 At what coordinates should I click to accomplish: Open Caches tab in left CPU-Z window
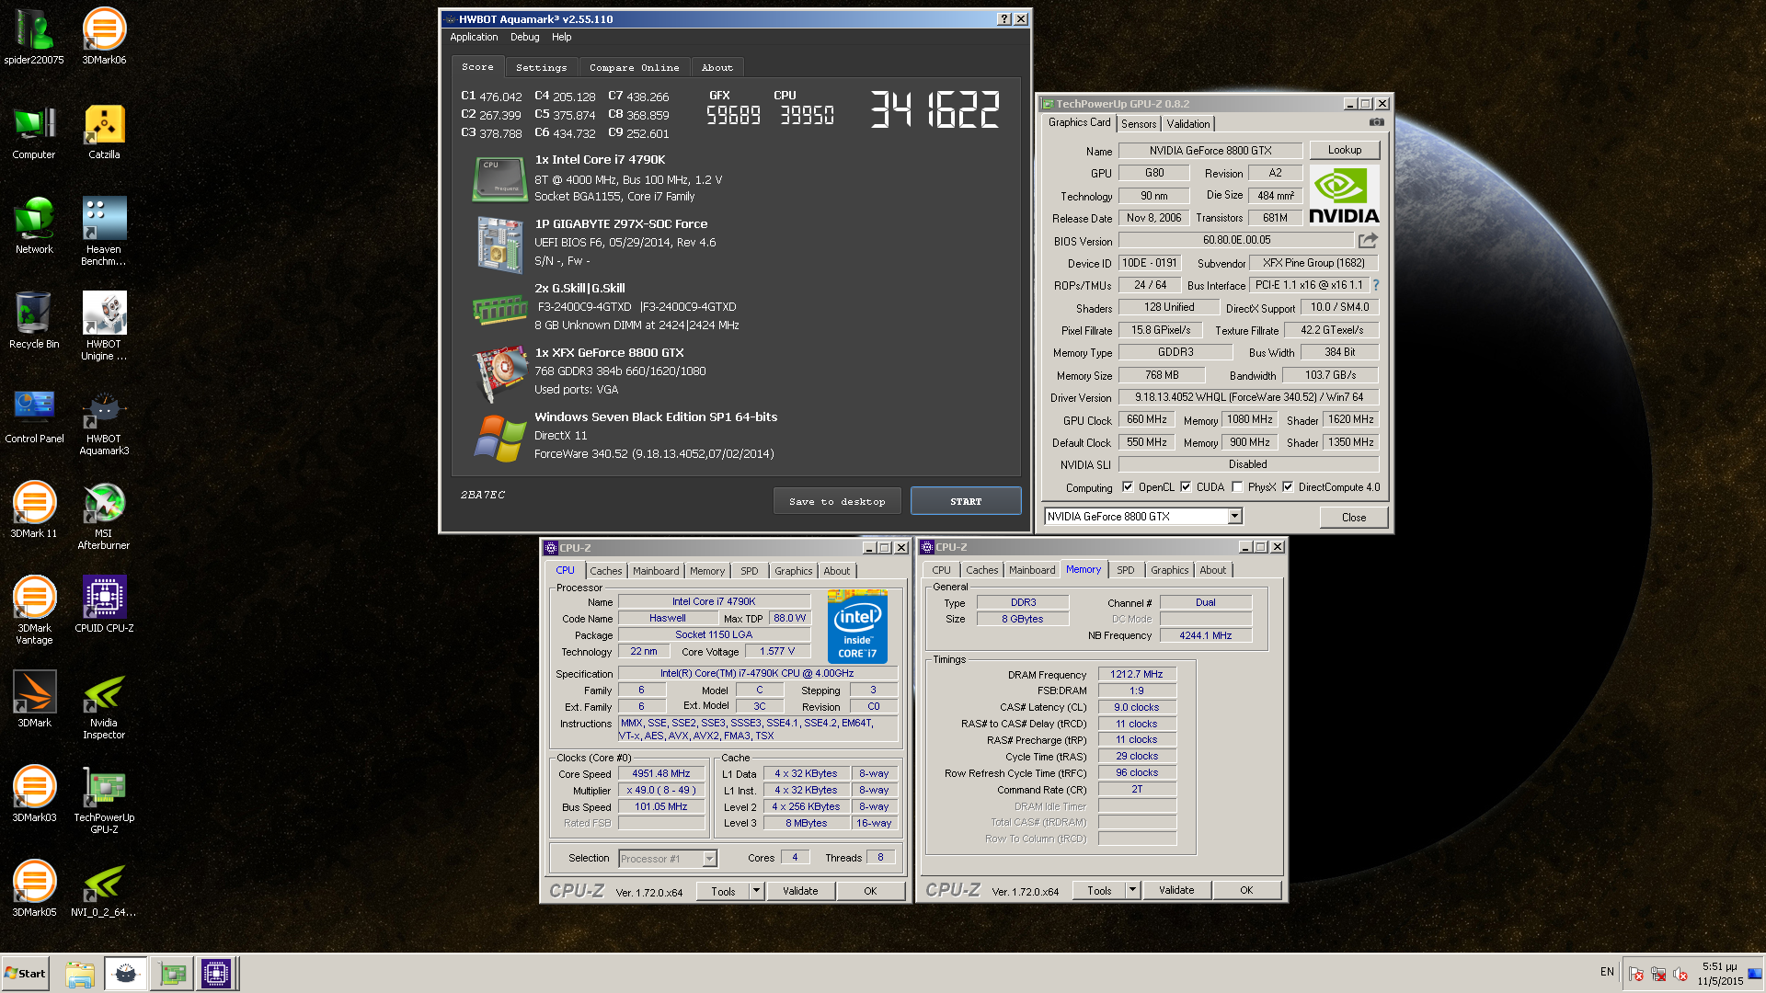point(606,571)
